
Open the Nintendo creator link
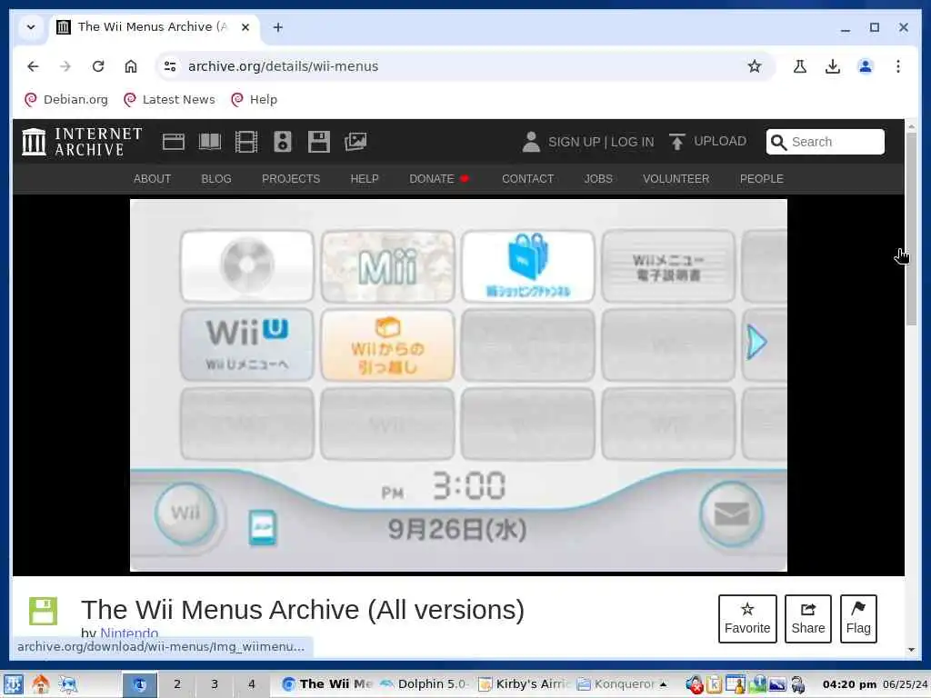click(129, 633)
